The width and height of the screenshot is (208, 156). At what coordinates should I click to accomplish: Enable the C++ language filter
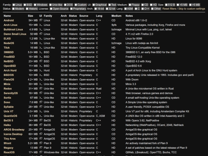143,9
